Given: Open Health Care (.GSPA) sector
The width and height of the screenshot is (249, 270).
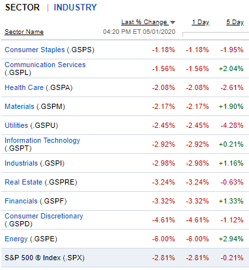Looking at the screenshot, I should pyautogui.click(x=38, y=87).
